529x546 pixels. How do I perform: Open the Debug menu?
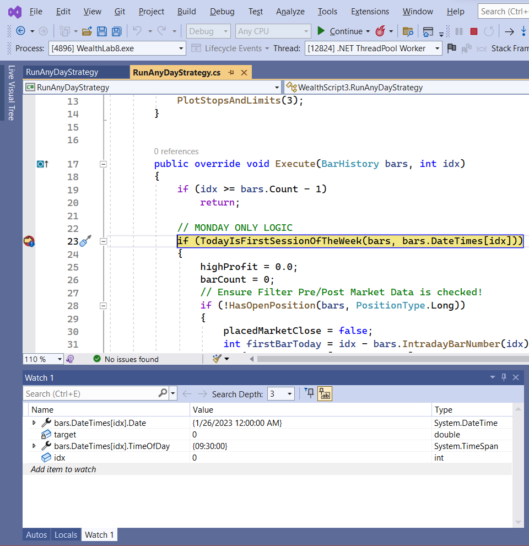click(222, 11)
